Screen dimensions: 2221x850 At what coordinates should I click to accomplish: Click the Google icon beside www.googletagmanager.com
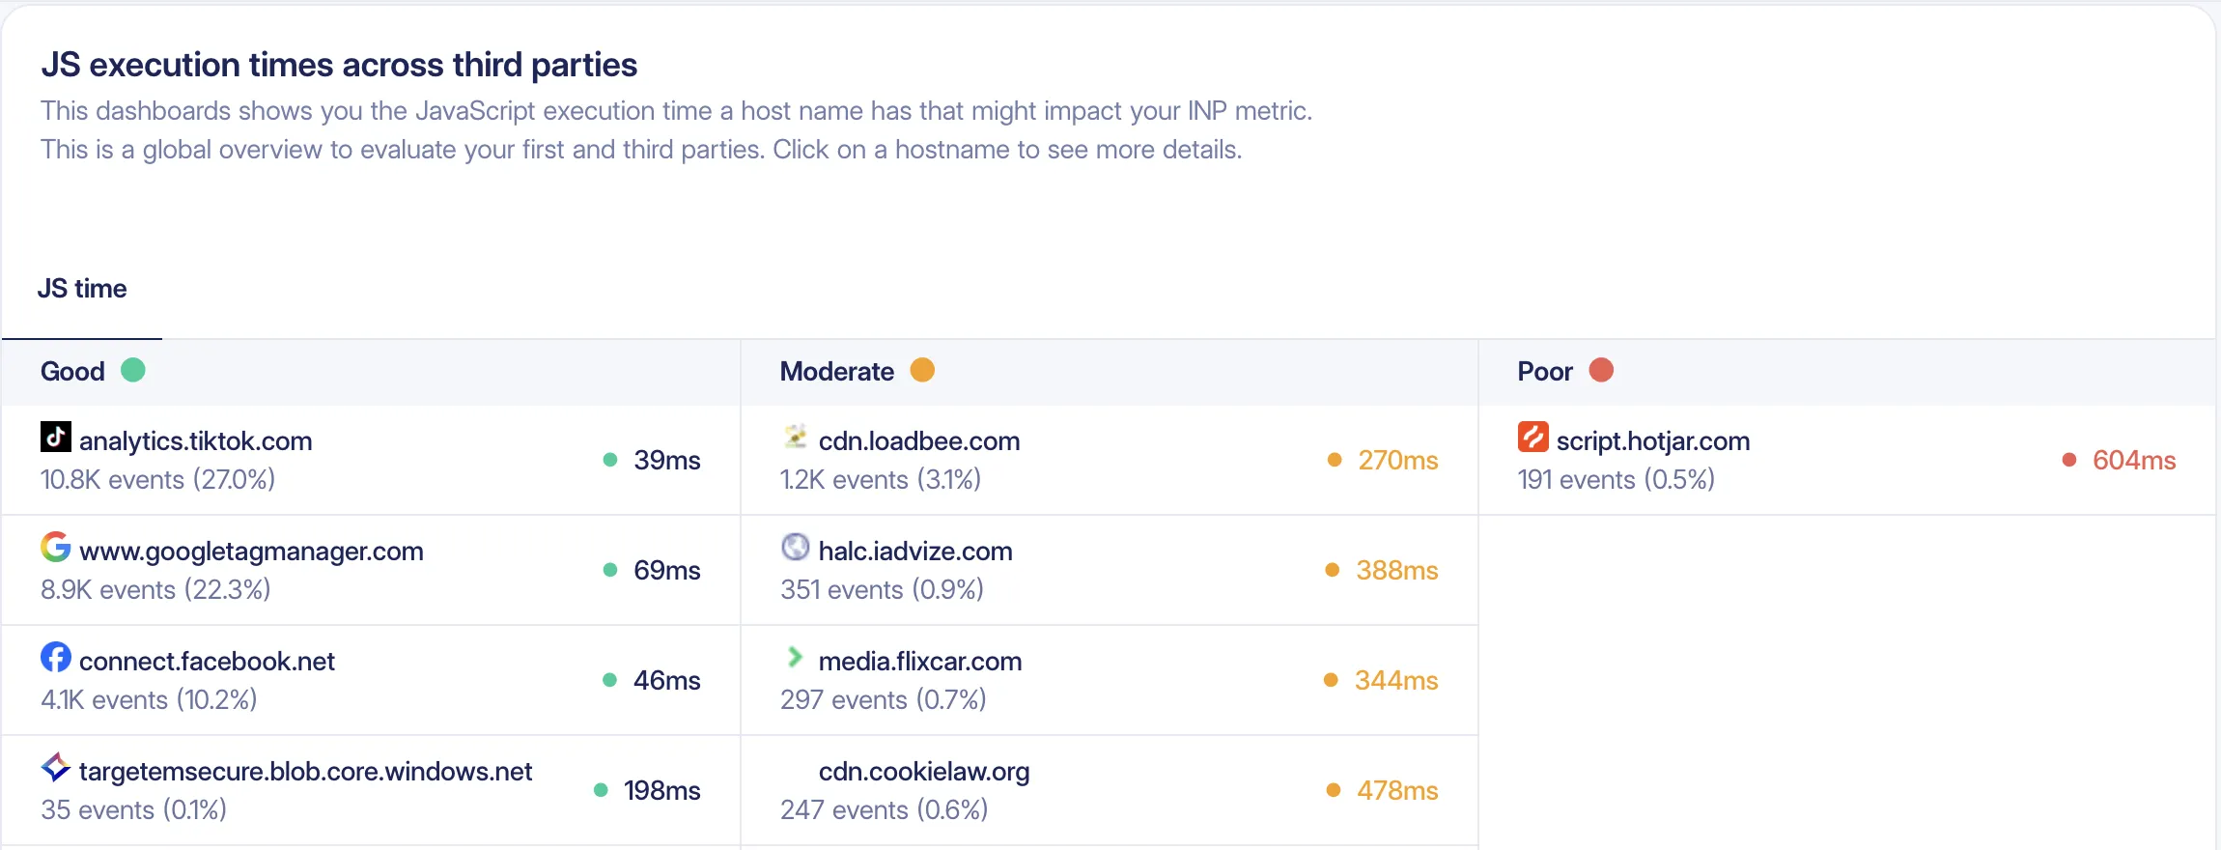(55, 547)
